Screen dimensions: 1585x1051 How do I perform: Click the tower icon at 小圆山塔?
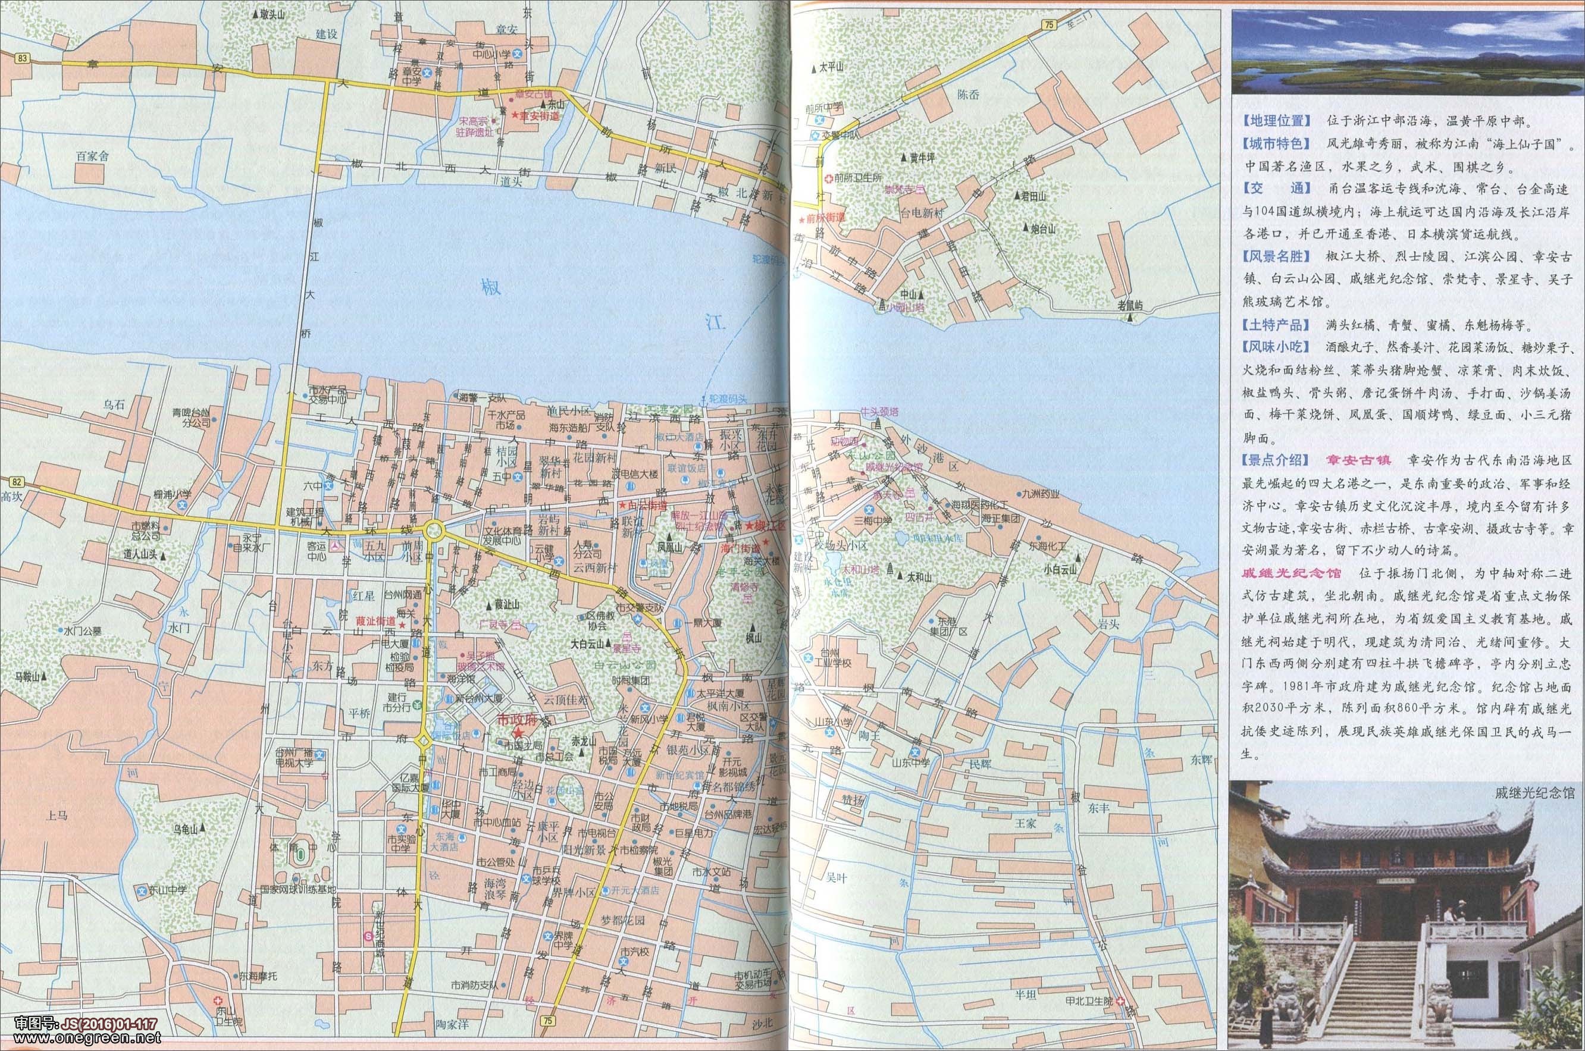(x=882, y=305)
